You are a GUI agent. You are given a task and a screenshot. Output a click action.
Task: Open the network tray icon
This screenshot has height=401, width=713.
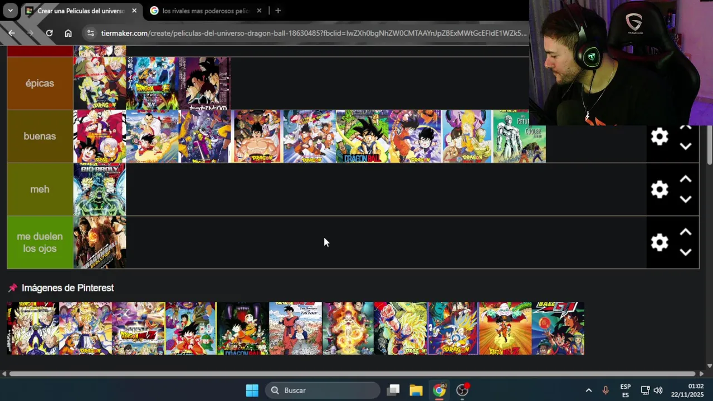(x=645, y=390)
